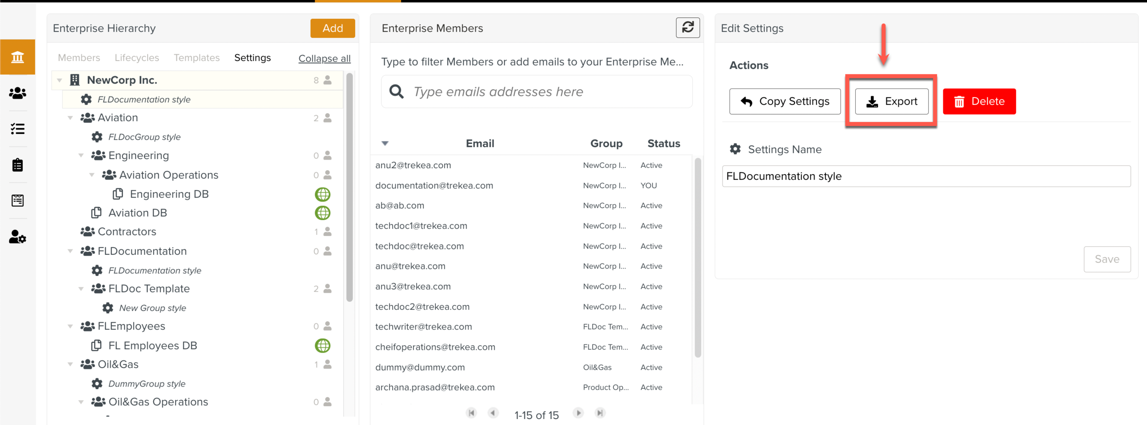Go to next page of members
The height and width of the screenshot is (425, 1147).
(578, 413)
